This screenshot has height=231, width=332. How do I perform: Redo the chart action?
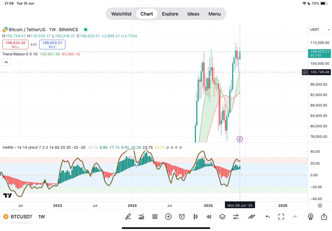[295, 217]
